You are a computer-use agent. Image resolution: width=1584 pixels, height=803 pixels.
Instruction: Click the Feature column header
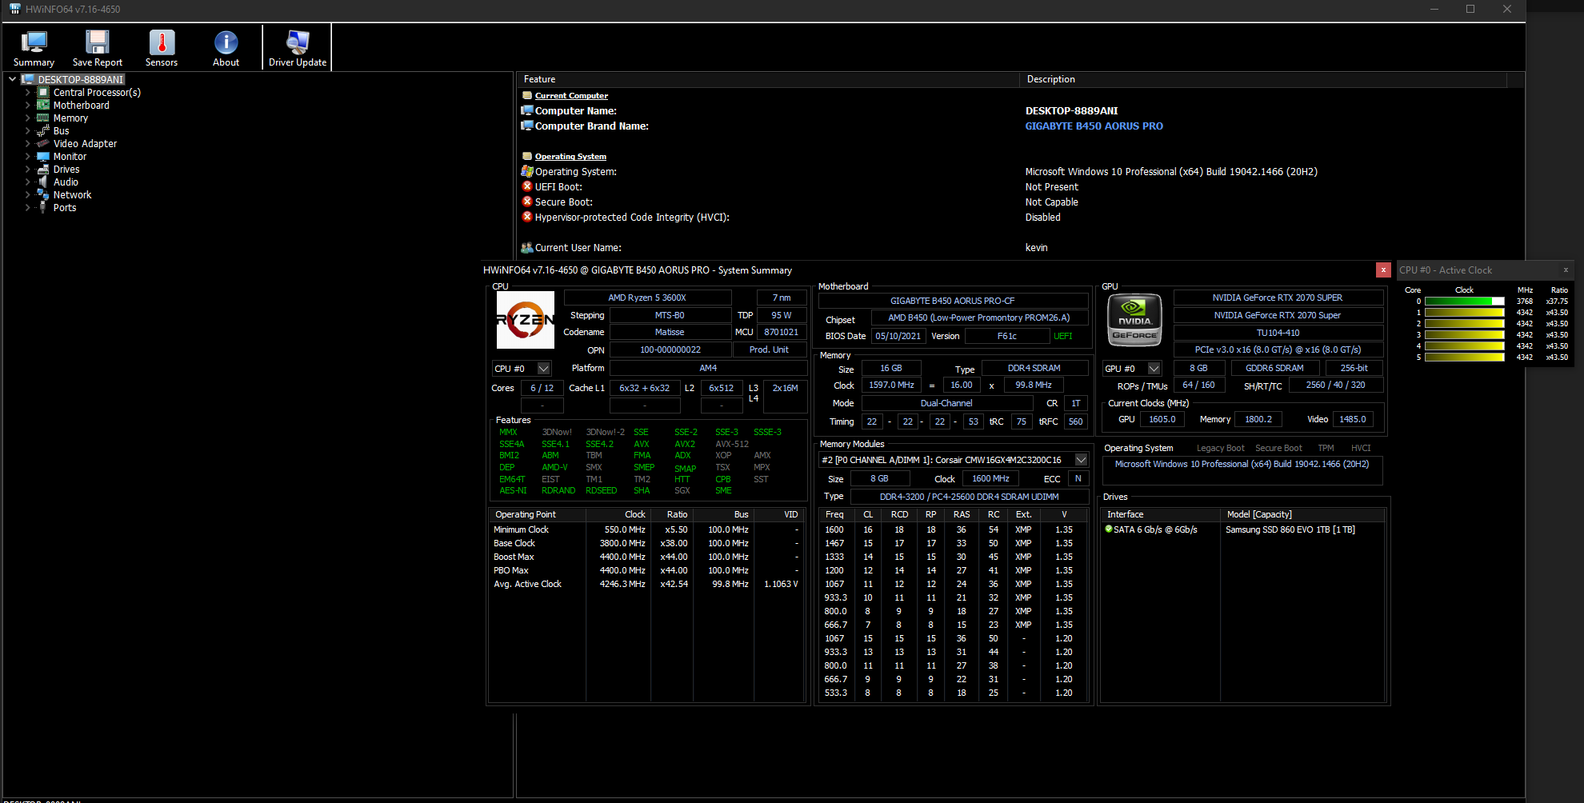[x=768, y=79]
